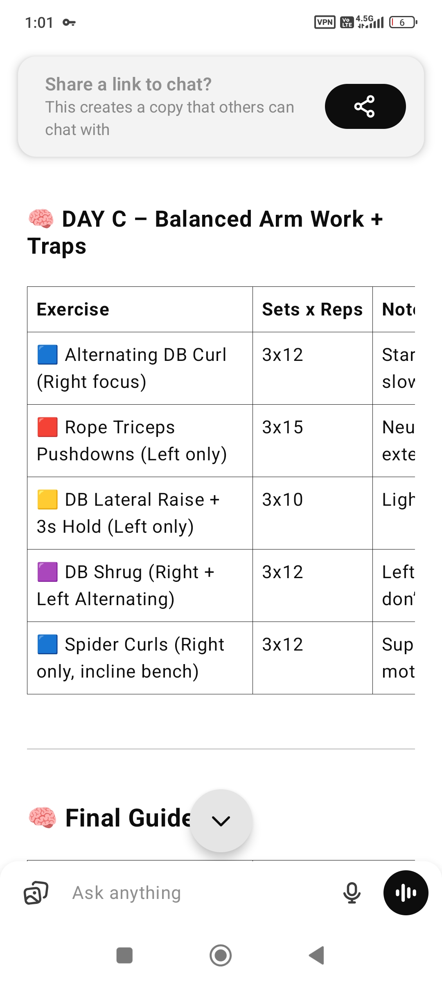Tap Android home circle button
The width and height of the screenshot is (442, 982).
pyautogui.click(x=221, y=955)
